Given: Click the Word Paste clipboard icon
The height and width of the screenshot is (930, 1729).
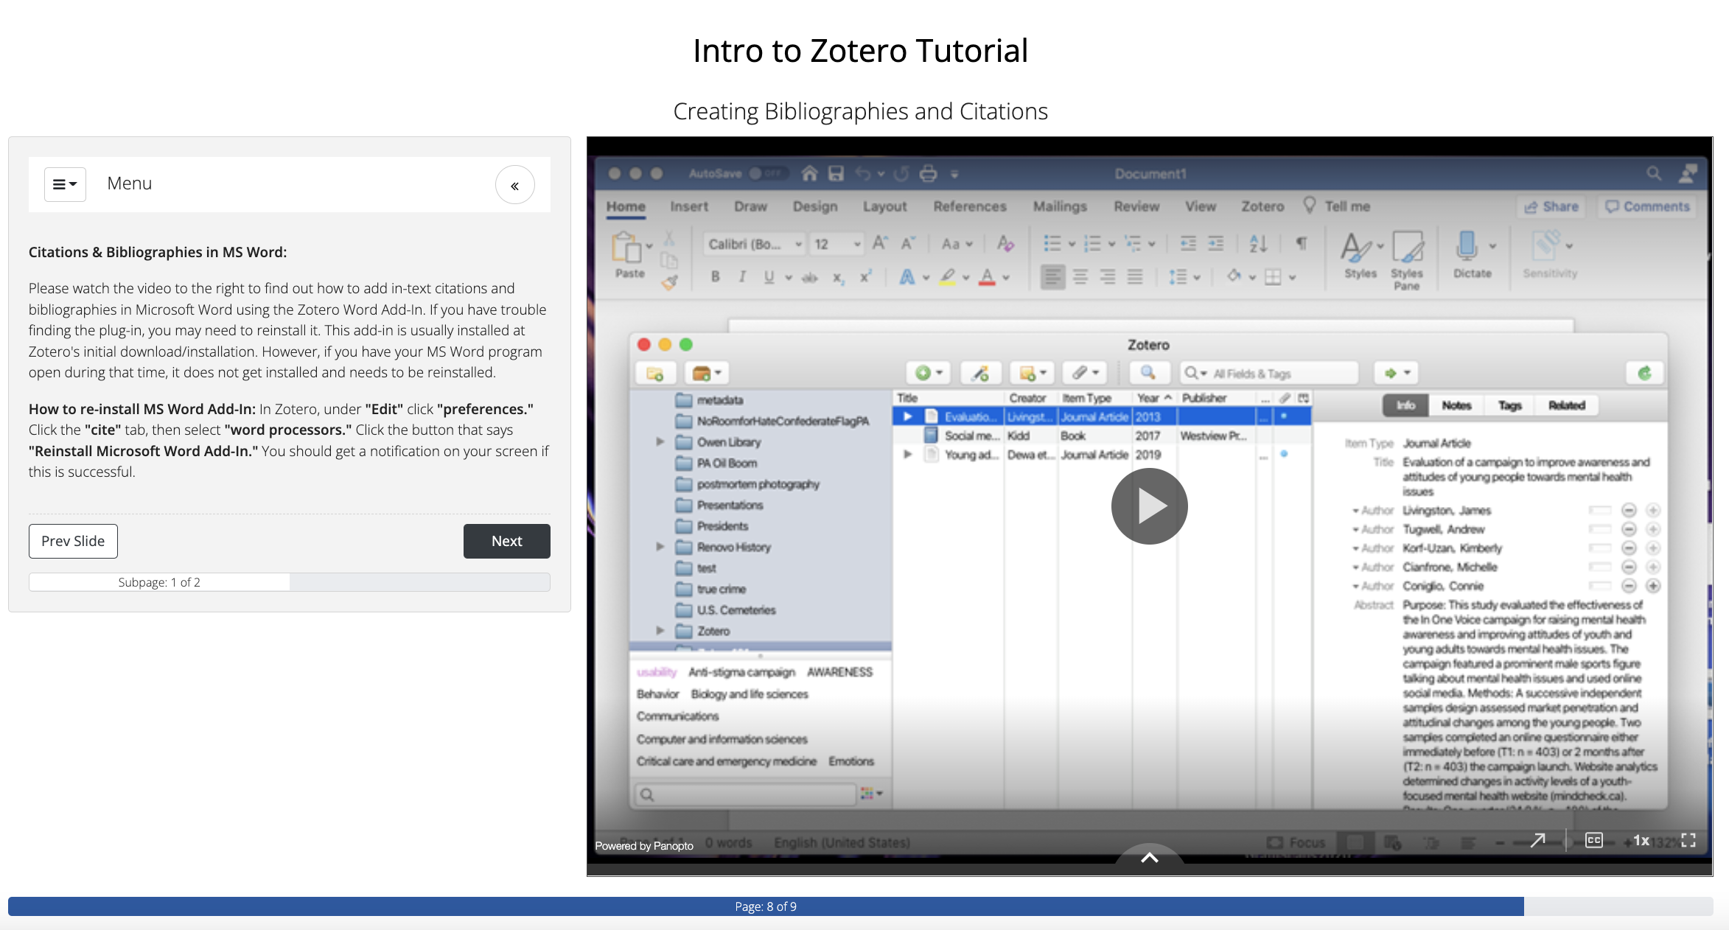Looking at the screenshot, I should (627, 248).
